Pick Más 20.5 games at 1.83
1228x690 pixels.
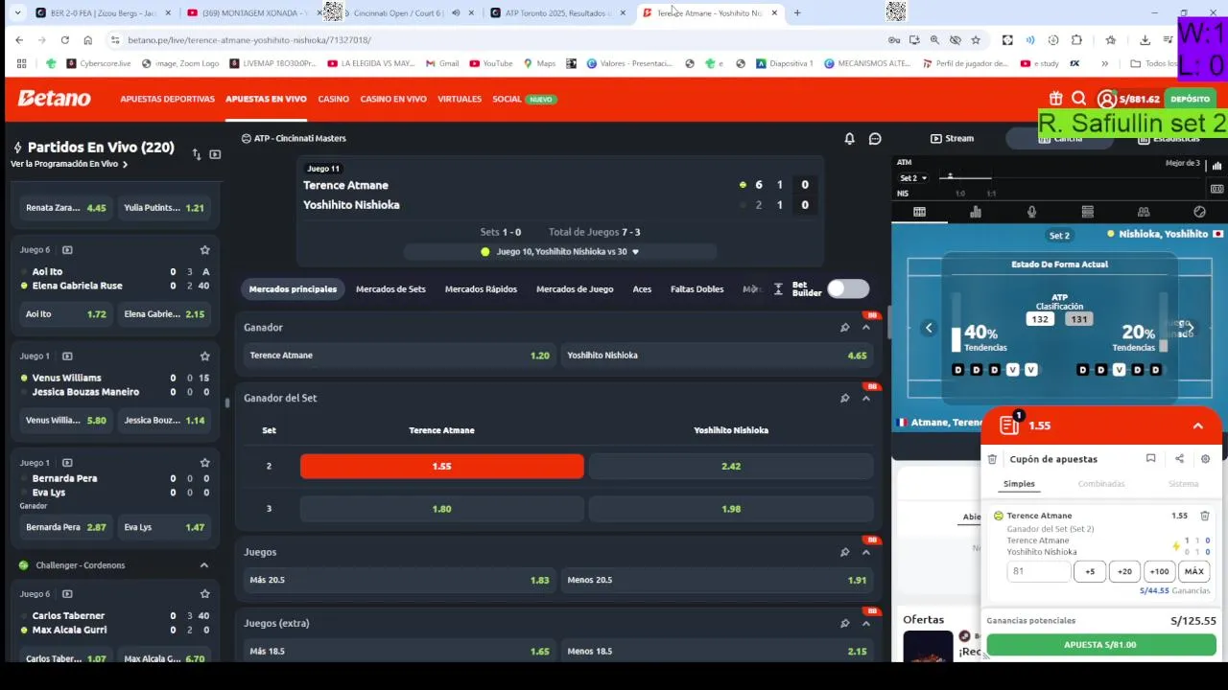398,580
